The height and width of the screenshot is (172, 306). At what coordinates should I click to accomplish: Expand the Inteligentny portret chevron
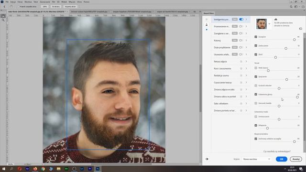(x=246, y=19)
